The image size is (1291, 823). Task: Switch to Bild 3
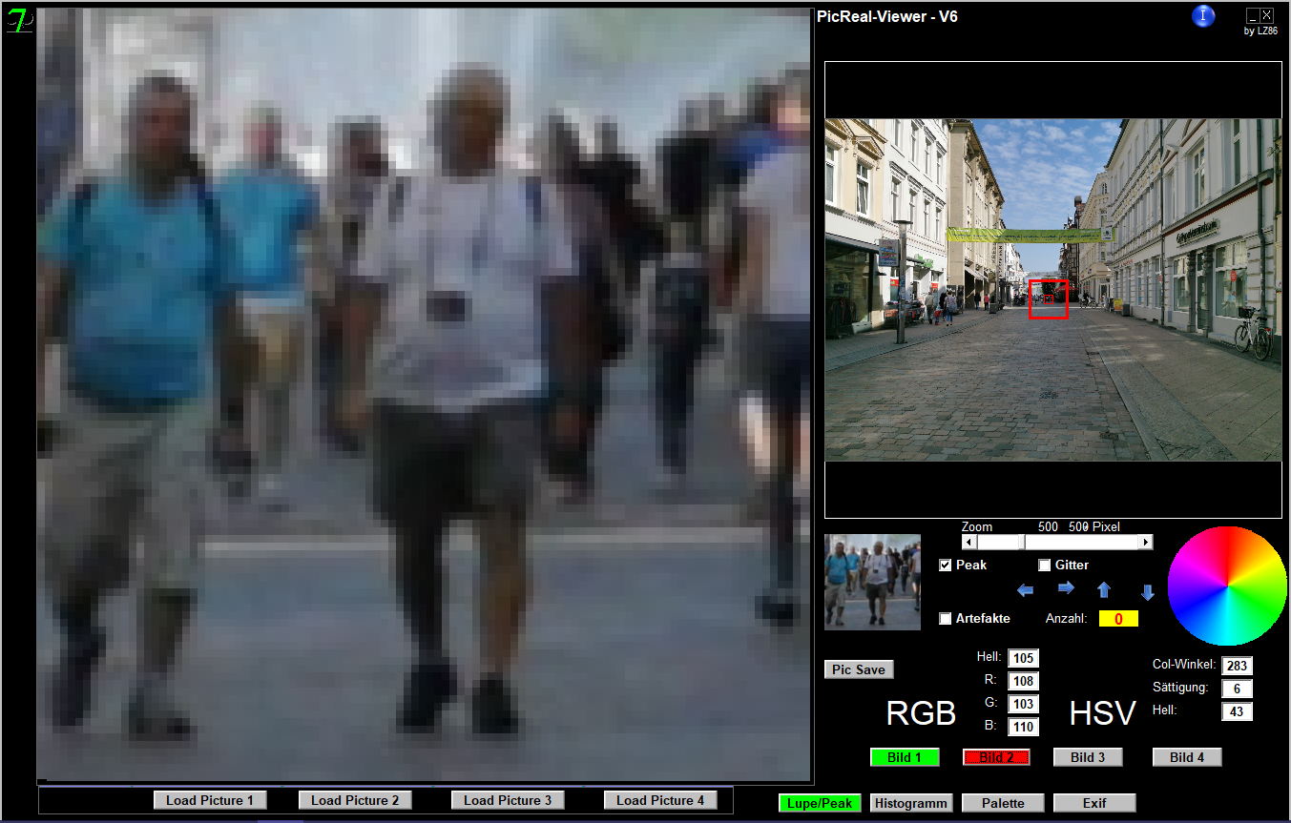click(x=1088, y=757)
